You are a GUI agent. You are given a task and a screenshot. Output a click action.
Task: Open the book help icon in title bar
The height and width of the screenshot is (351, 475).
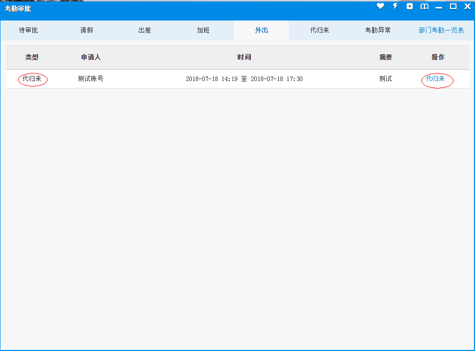(424, 6)
